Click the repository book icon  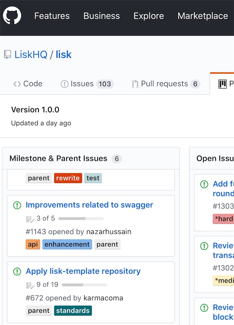(x=8, y=55)
